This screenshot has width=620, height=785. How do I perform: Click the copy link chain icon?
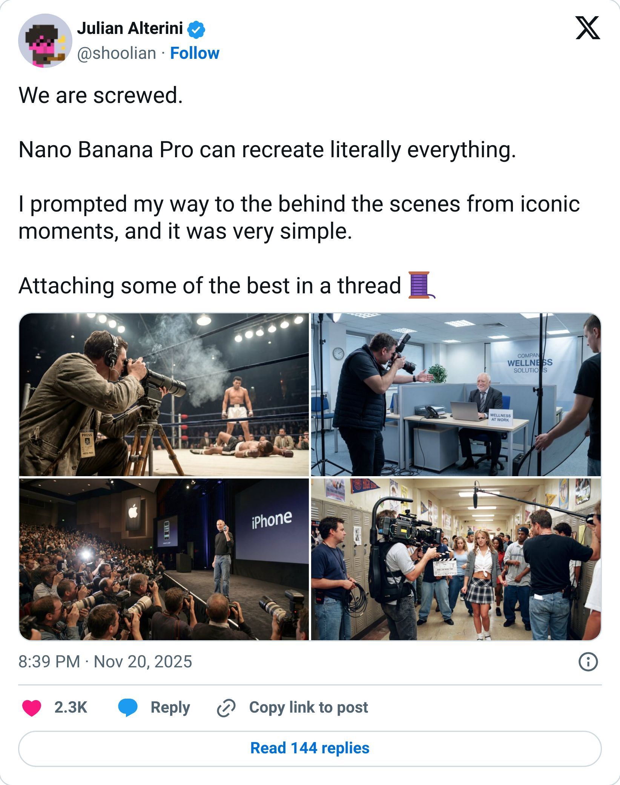pos(225,707)
